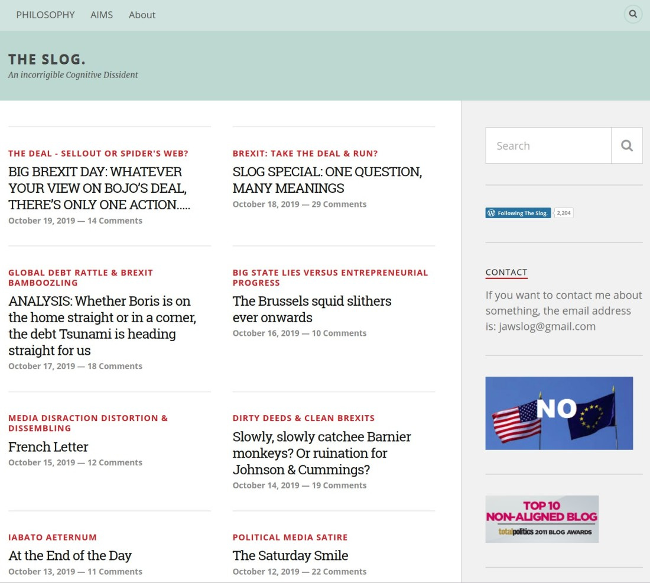Open post Big Brexit Day: Whatever Your View
This screenshot has height=583, width=650.
pos(99,188)
